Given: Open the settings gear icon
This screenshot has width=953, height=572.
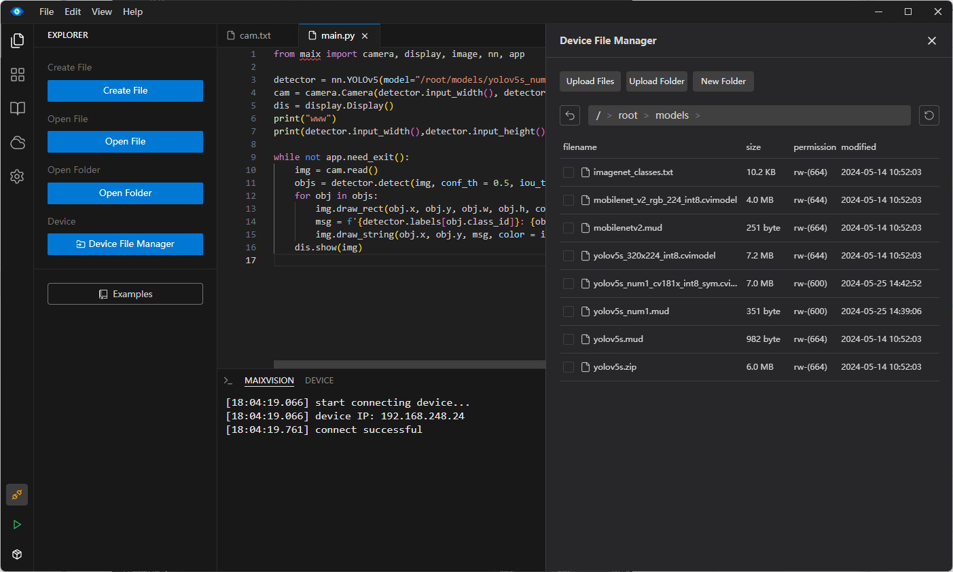Looking at the screenshot, I should coord(18,176).
